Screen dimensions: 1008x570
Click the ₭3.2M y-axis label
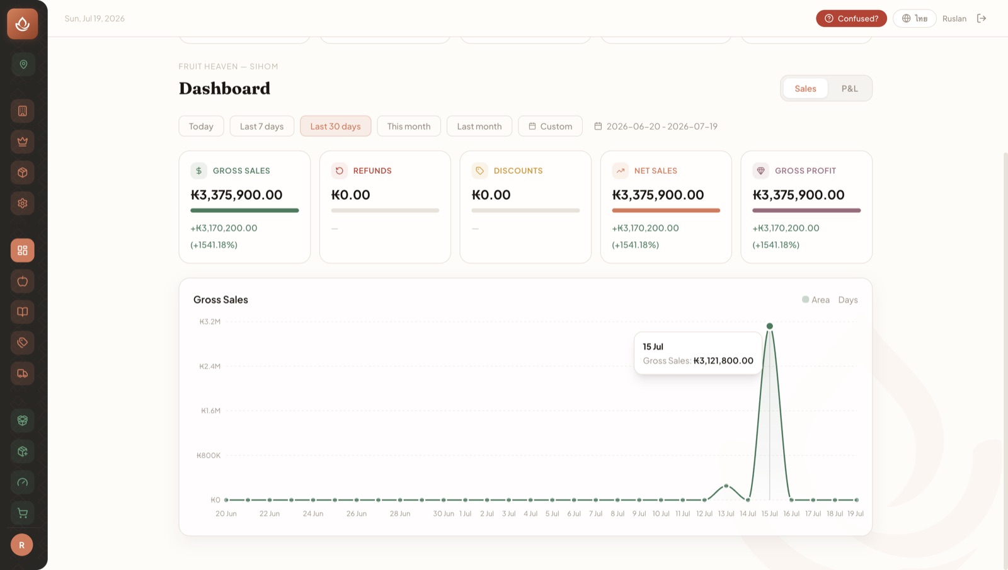[210, 322]
